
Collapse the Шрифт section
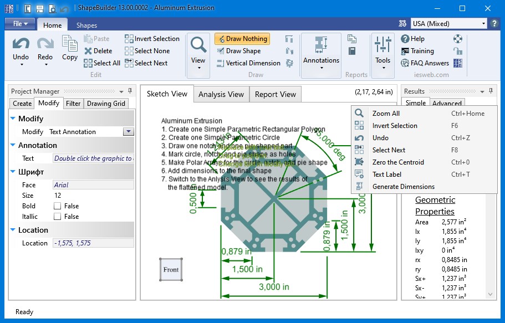click(x=13, y=171)
